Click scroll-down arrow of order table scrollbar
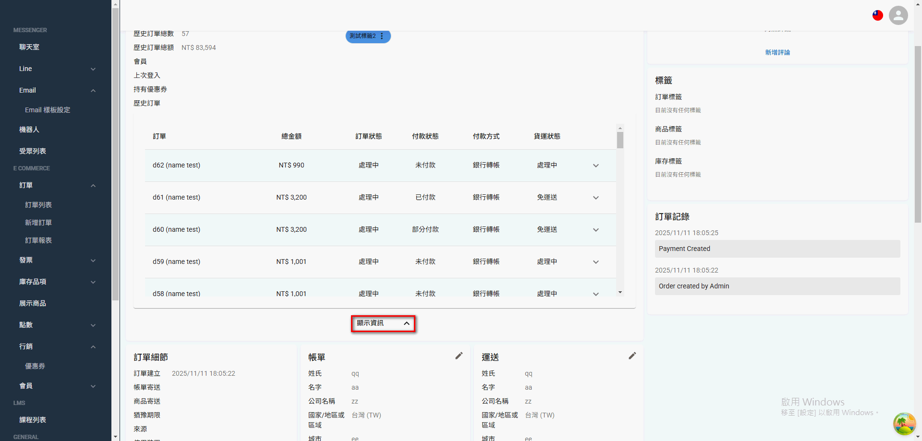922x441 pixels. pyautogui.click(x=620, y=292)
